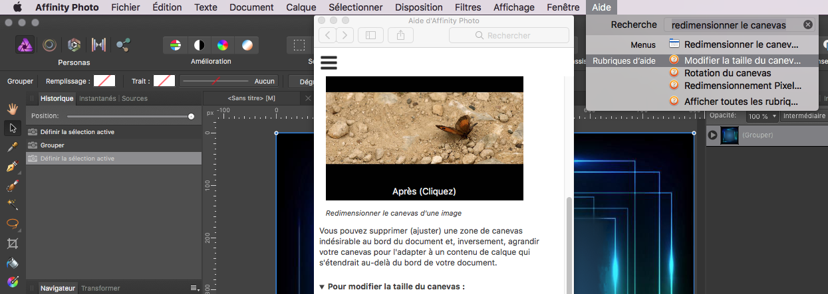Image resolution: width=828 pixels, height=294 pixels.
Task: Collapse 'Pour modifier la taille du canevas' section
Action: (x=322, y=287)
